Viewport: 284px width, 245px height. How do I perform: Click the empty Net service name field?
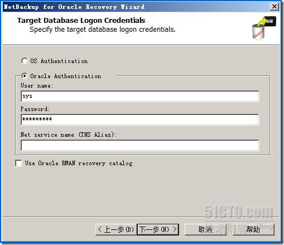(x=140, y=145)
